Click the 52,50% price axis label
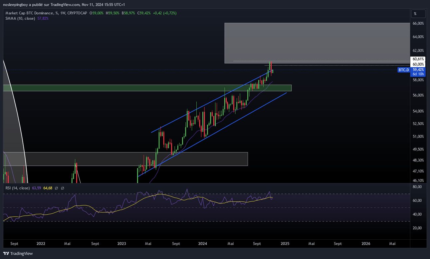Screen dimensions: 430x259 click(x=418, y=124)
